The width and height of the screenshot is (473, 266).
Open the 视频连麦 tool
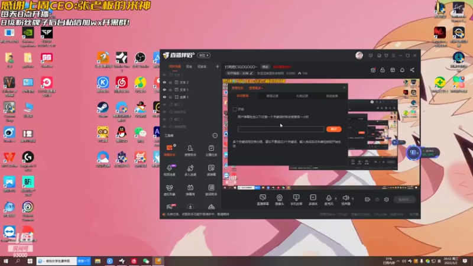click(169, 170)
